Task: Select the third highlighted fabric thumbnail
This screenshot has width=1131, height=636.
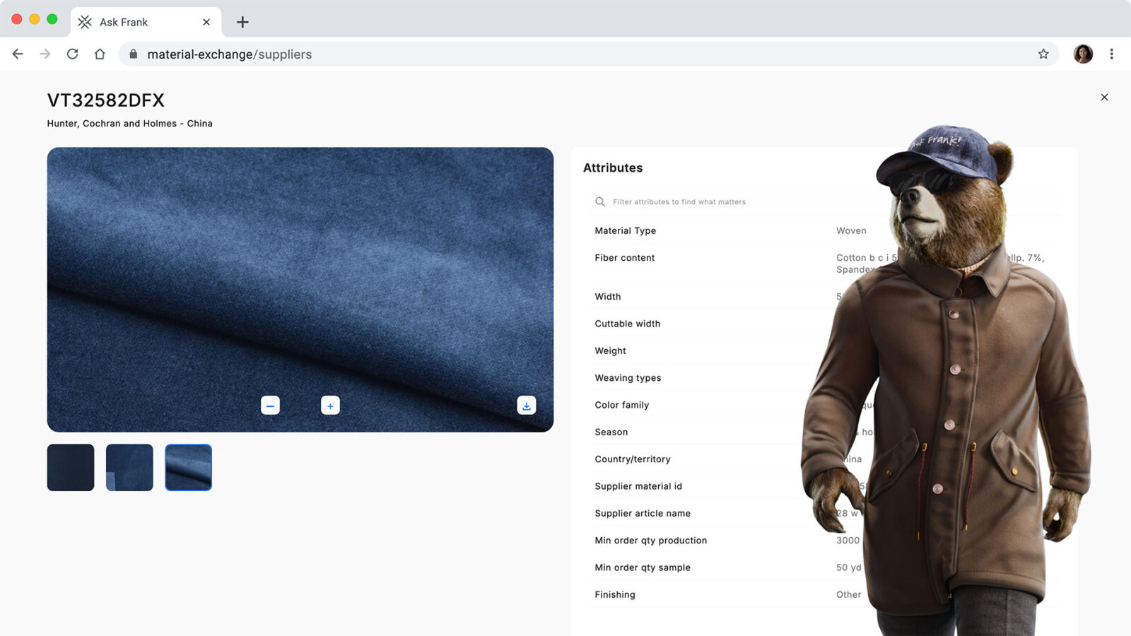Action: coord(188,467)
